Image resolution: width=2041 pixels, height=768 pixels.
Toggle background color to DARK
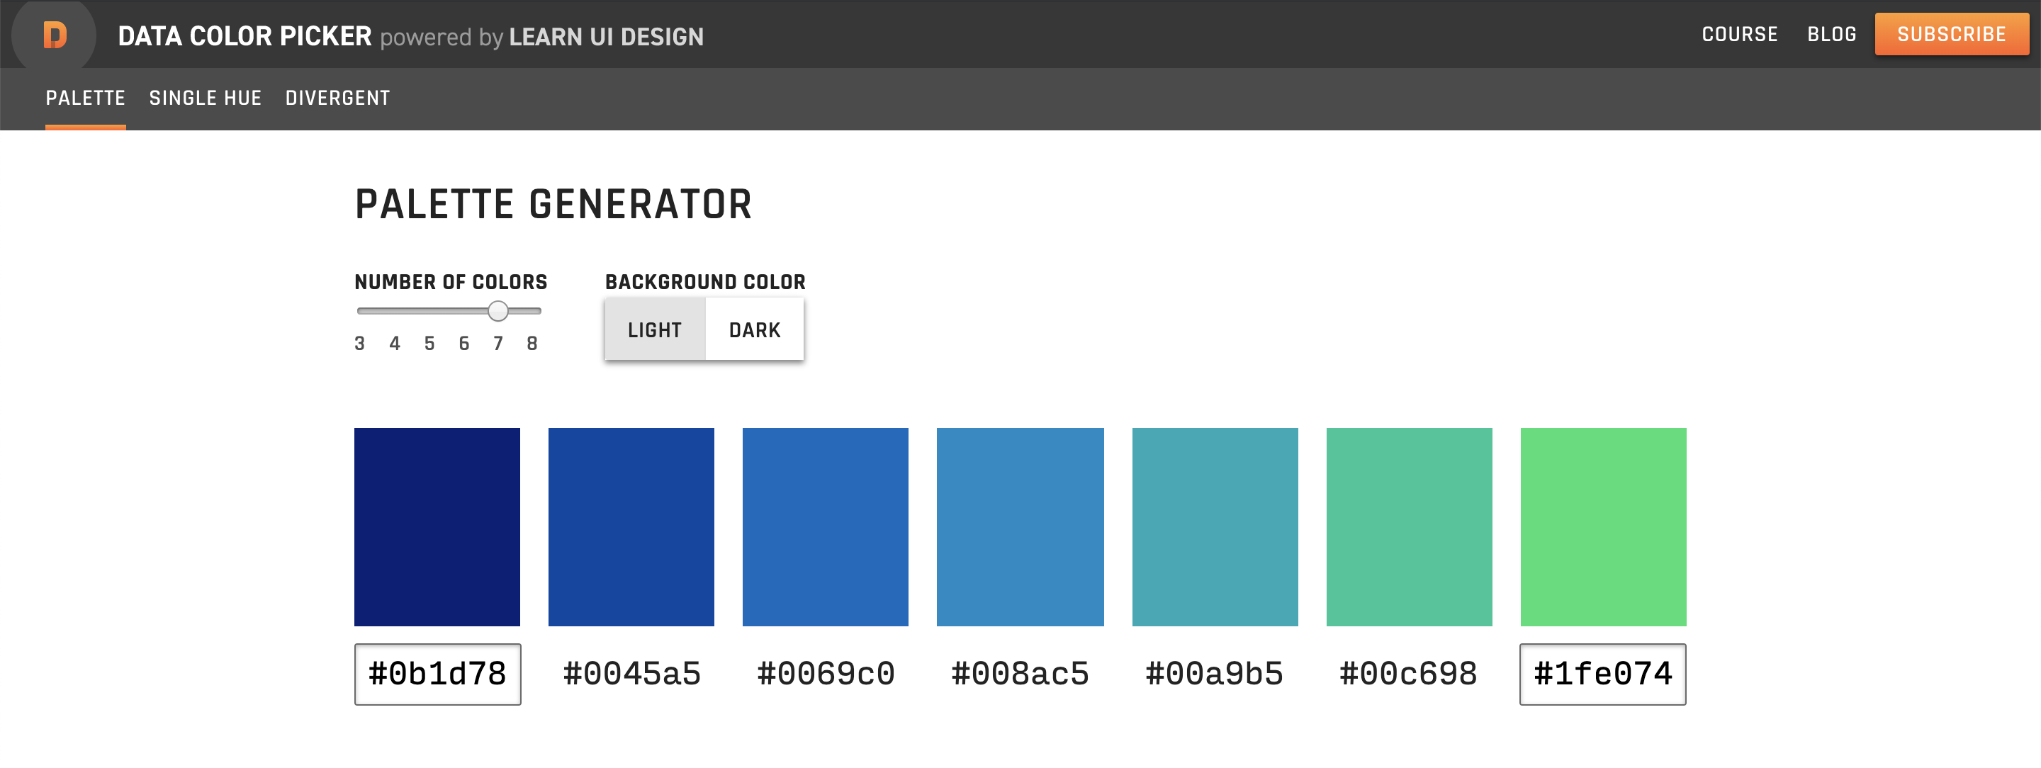pyautogui.click(x=755, y=329)
